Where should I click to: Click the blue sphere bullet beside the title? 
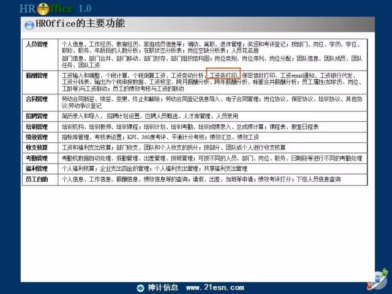pyautogui.click(x=29, y=25)
